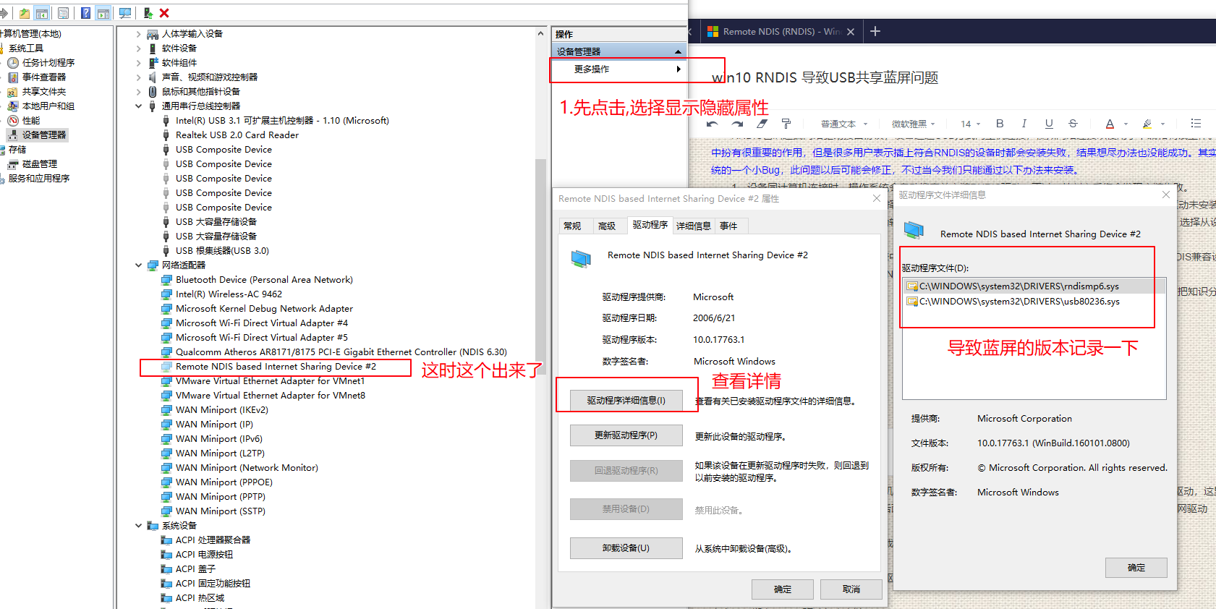Screen dimensions: 1216x609
Task: Switch to the 驱动程序 tab in properties dialog
Action: tap(650, 225)
